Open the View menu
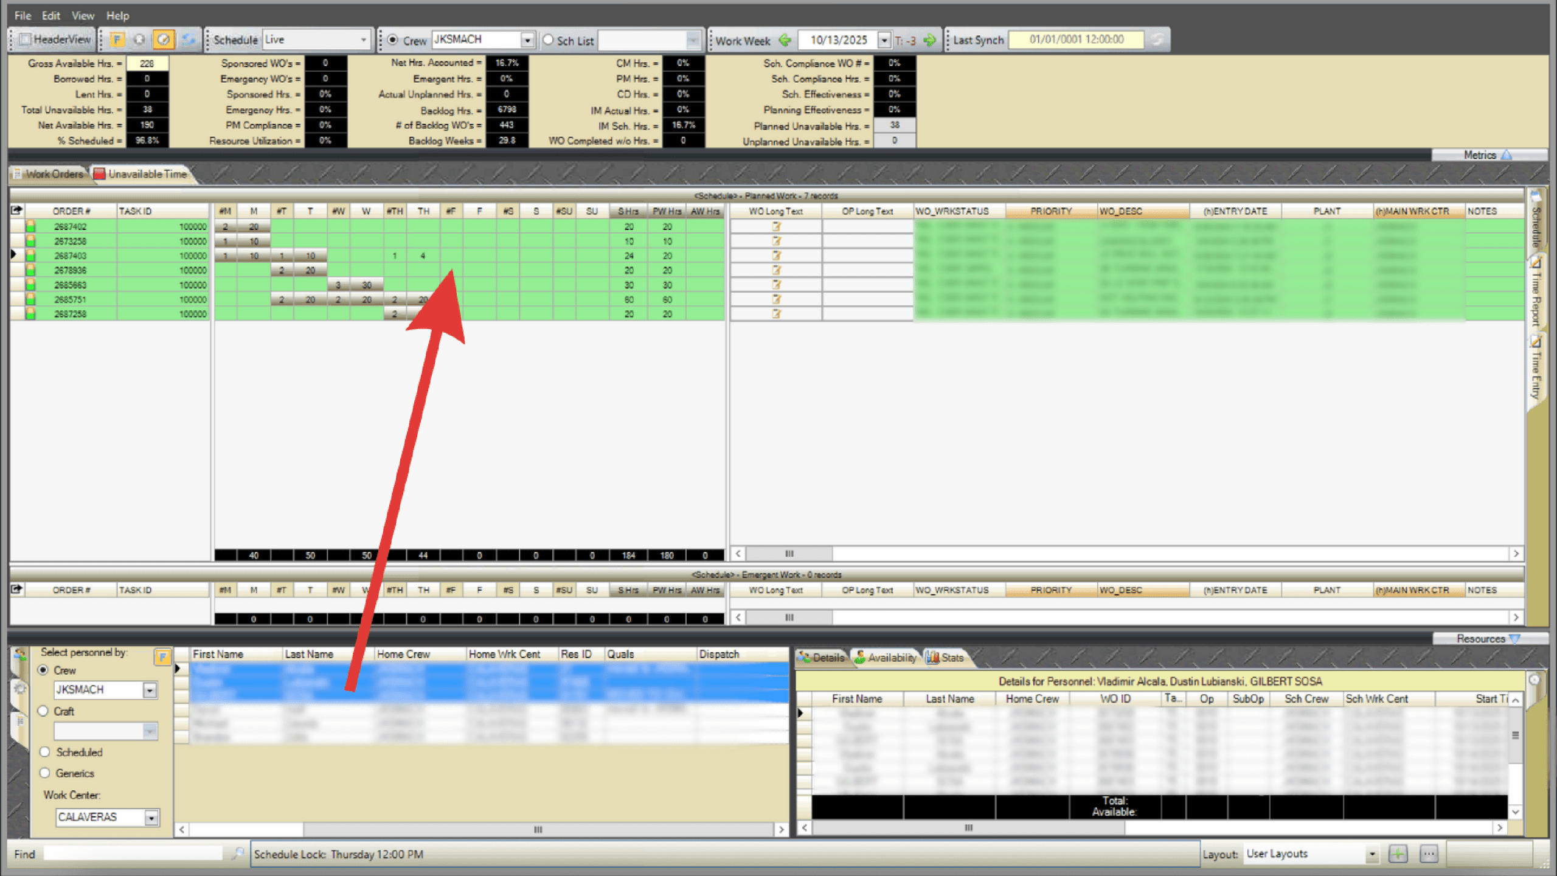1557x876 pixels. pos(83,15)
